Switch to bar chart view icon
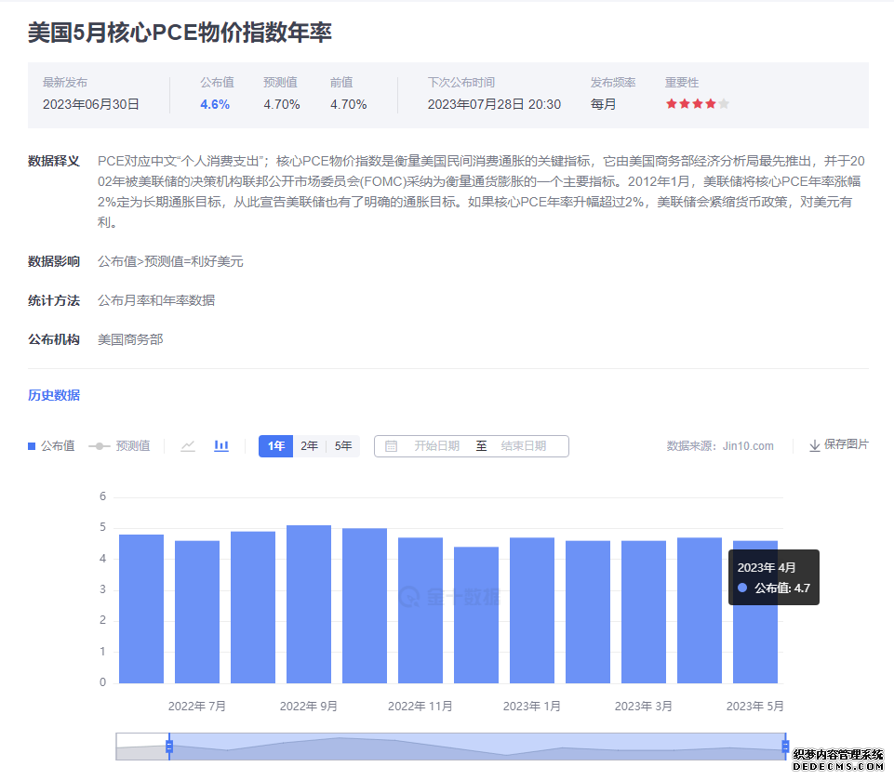894x780 pixels. 221,446
